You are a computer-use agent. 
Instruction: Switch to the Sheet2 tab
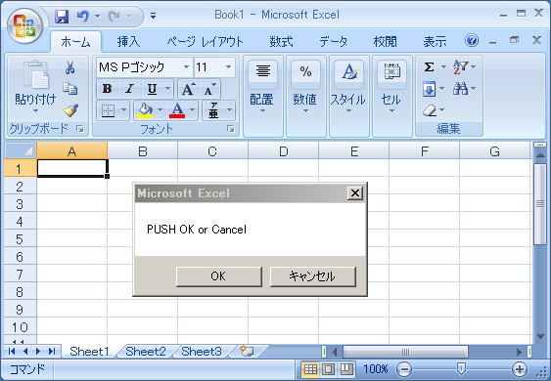pos(146,351)
